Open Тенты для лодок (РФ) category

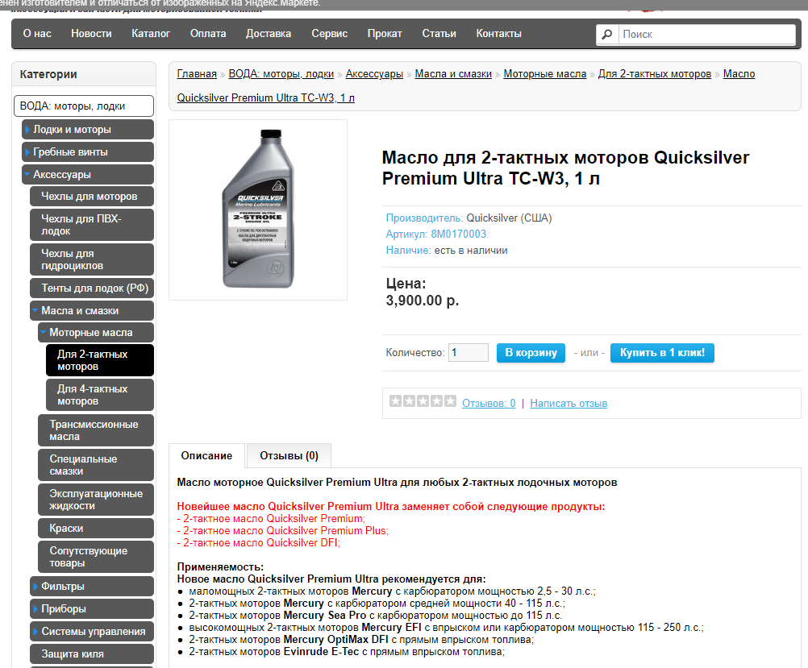click(92, 288)
